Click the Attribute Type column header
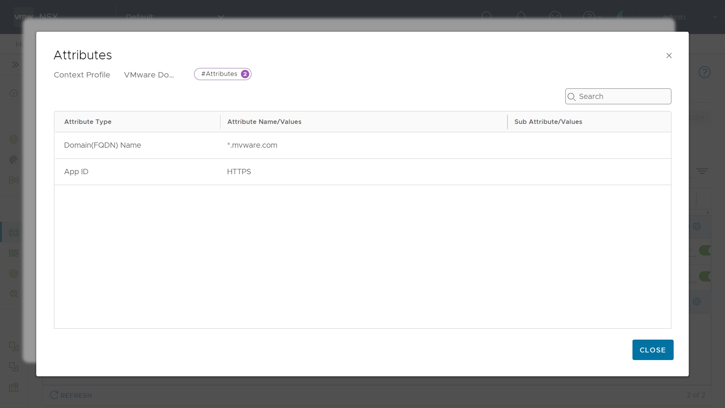This screenshot has height=408, width=725. click(88, 122)
